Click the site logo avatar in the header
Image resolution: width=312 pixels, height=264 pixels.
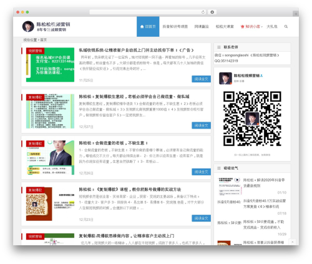pos(28,26)
